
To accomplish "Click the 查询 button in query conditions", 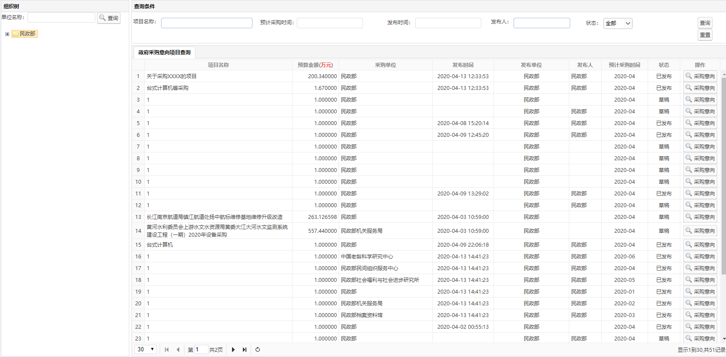I will click(x=705, y=23).
